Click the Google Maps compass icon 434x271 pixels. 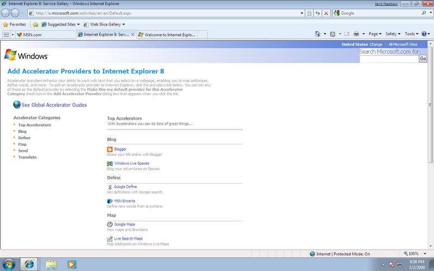click(110, 224)
